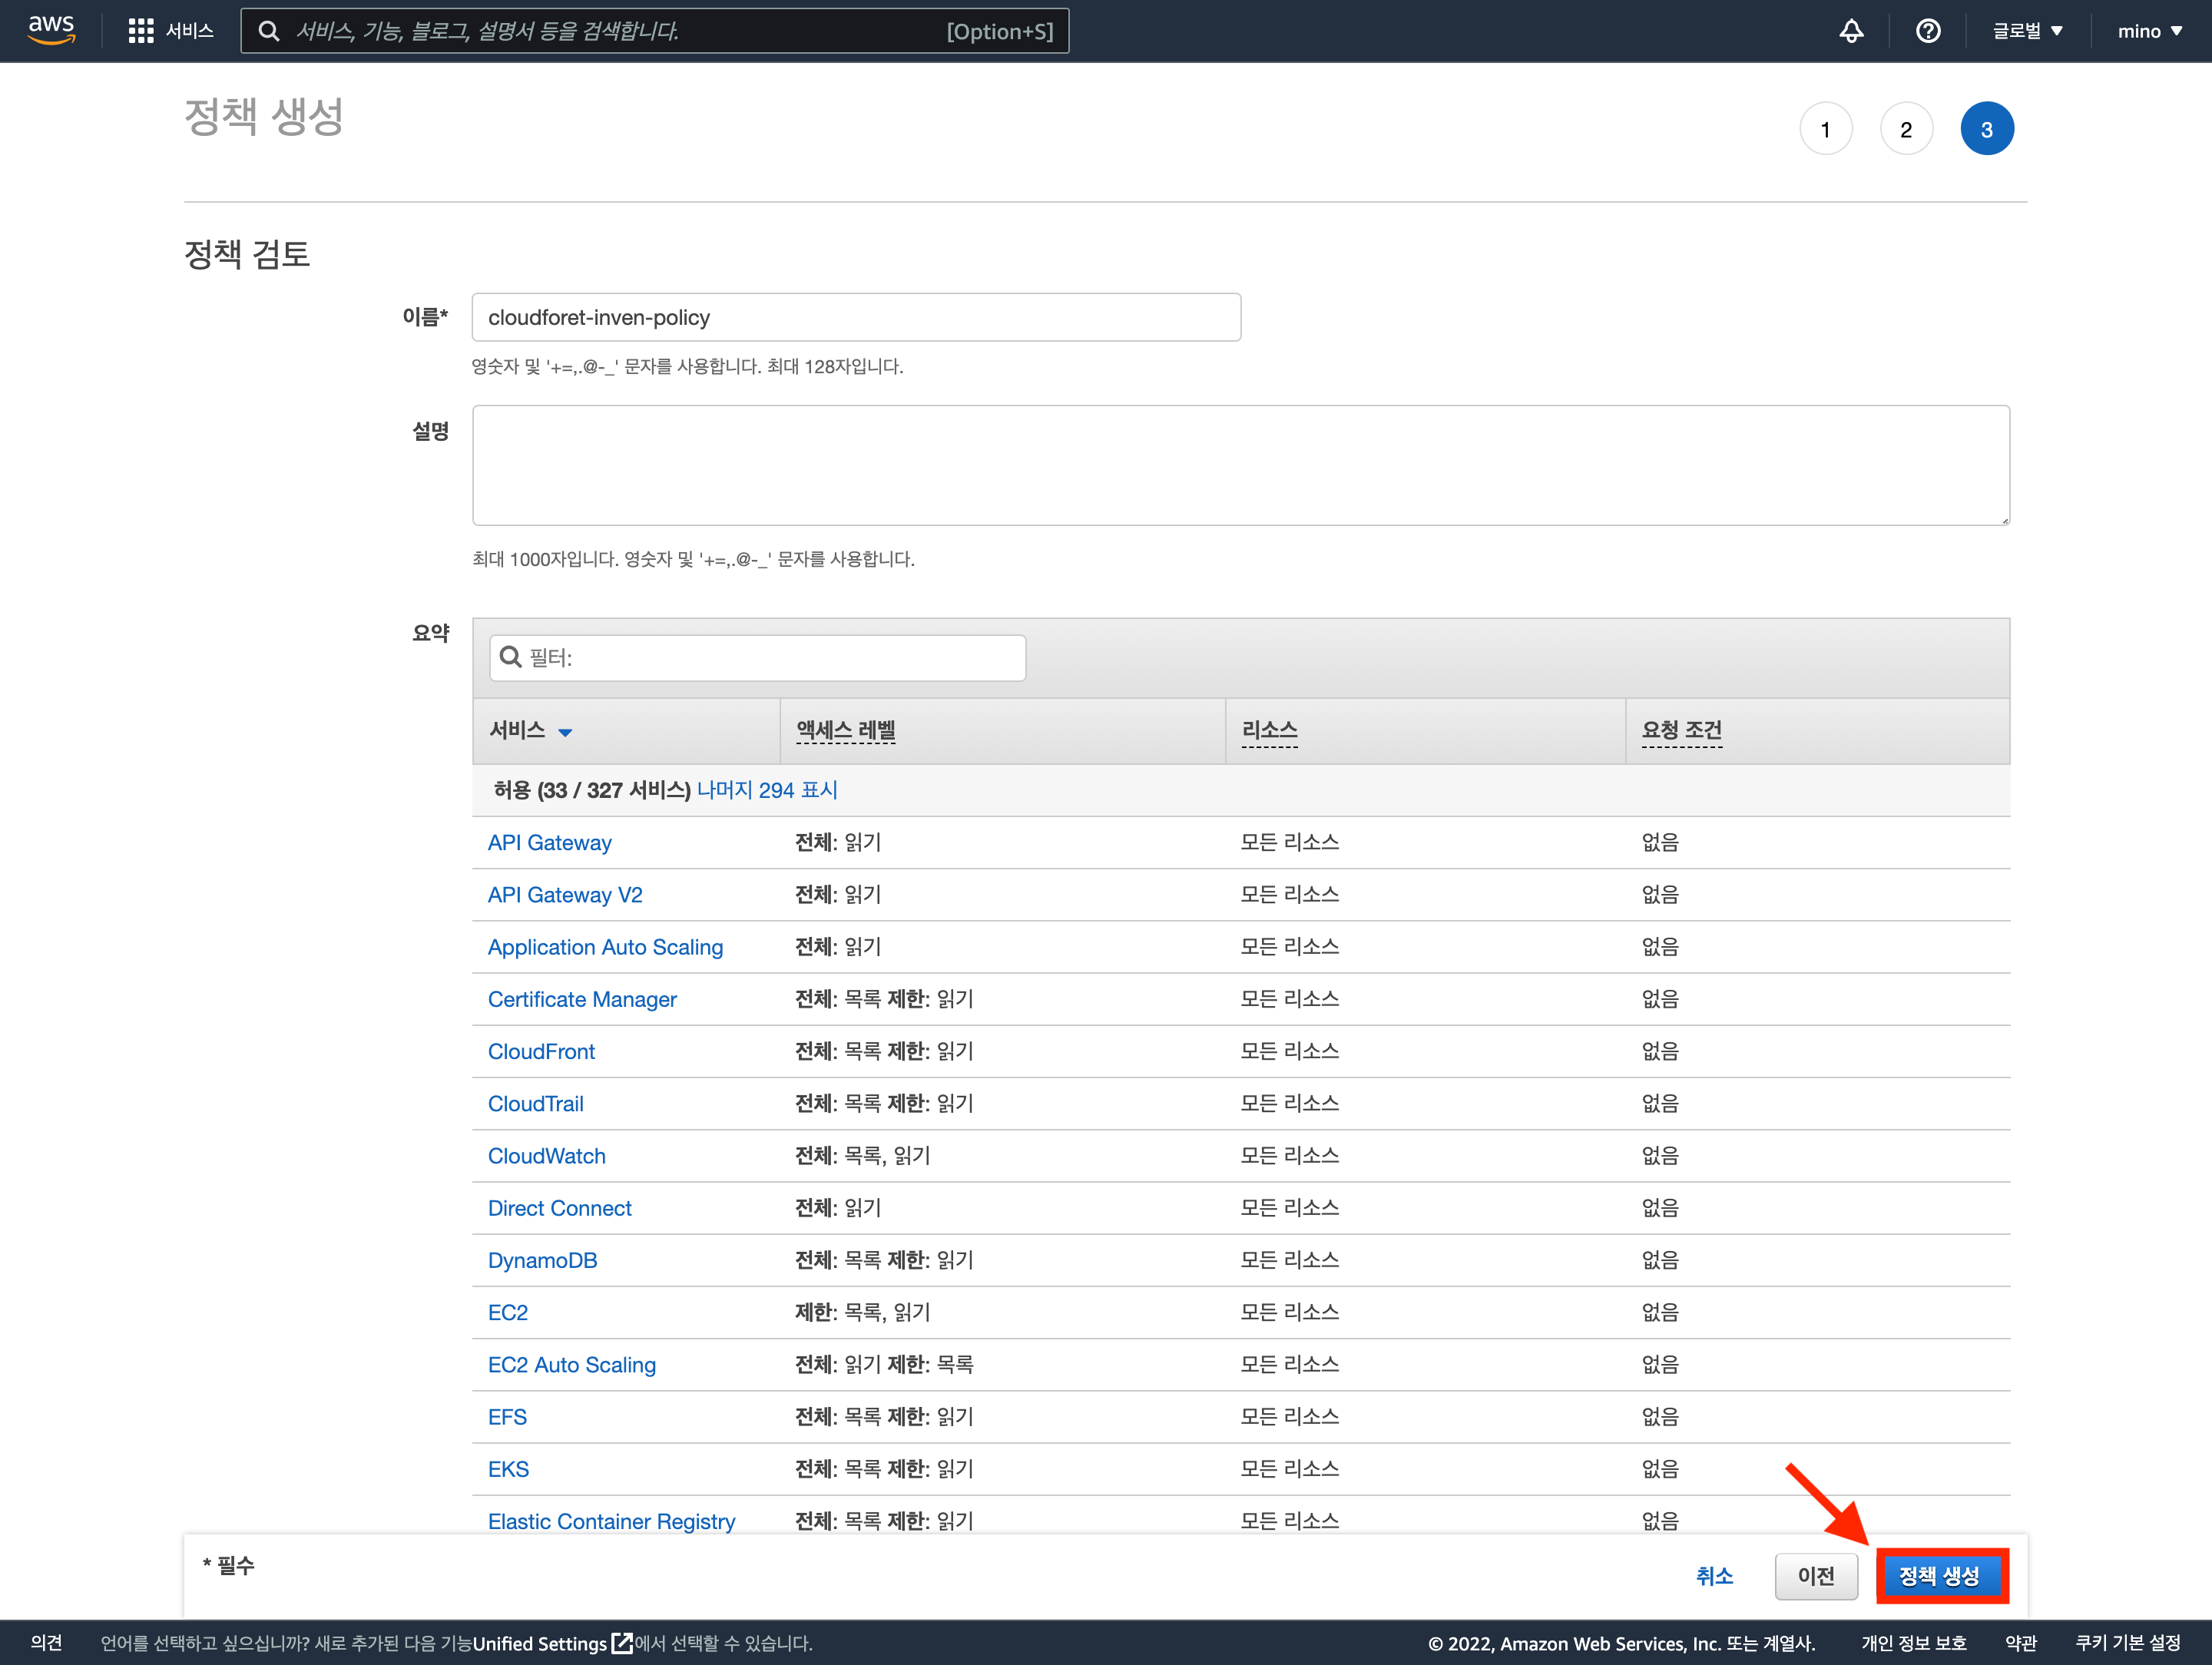Click the notifications bell icon
The image size is (2212, 1665).
click(1850, 31)
